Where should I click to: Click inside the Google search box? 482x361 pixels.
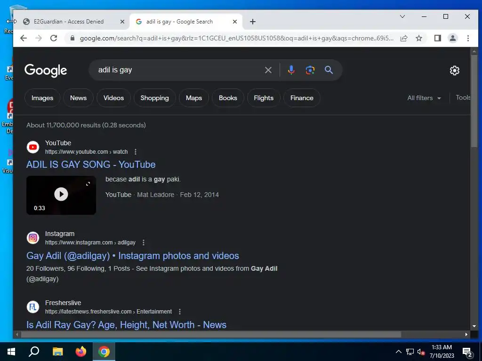(178, 70)
